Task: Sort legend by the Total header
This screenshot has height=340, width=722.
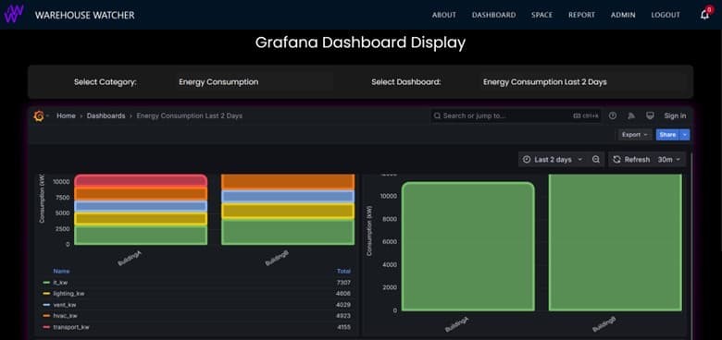Action: point(343,271)
